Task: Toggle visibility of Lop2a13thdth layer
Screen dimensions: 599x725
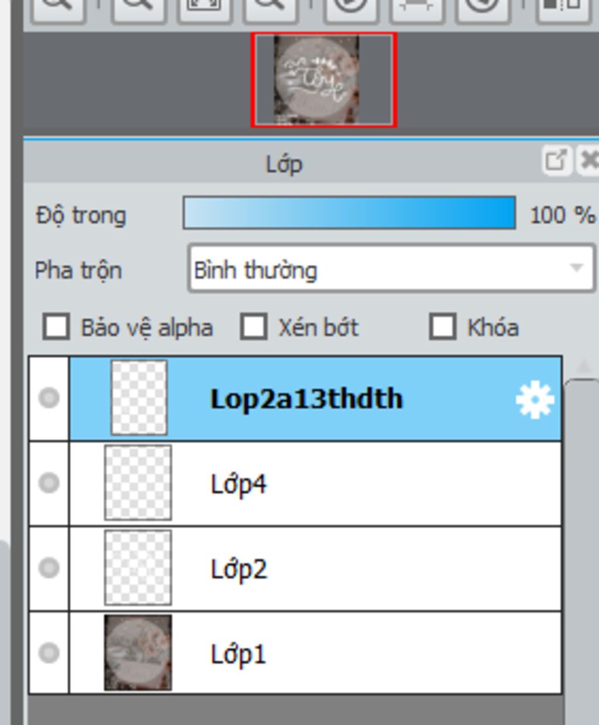Action: (49, 398)
